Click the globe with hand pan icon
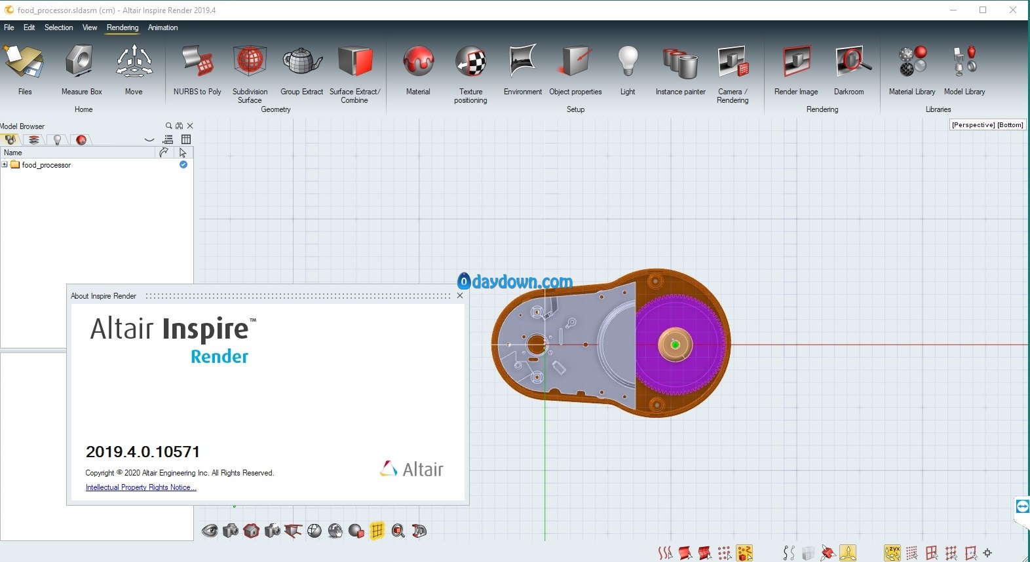 tap(335, 531)
